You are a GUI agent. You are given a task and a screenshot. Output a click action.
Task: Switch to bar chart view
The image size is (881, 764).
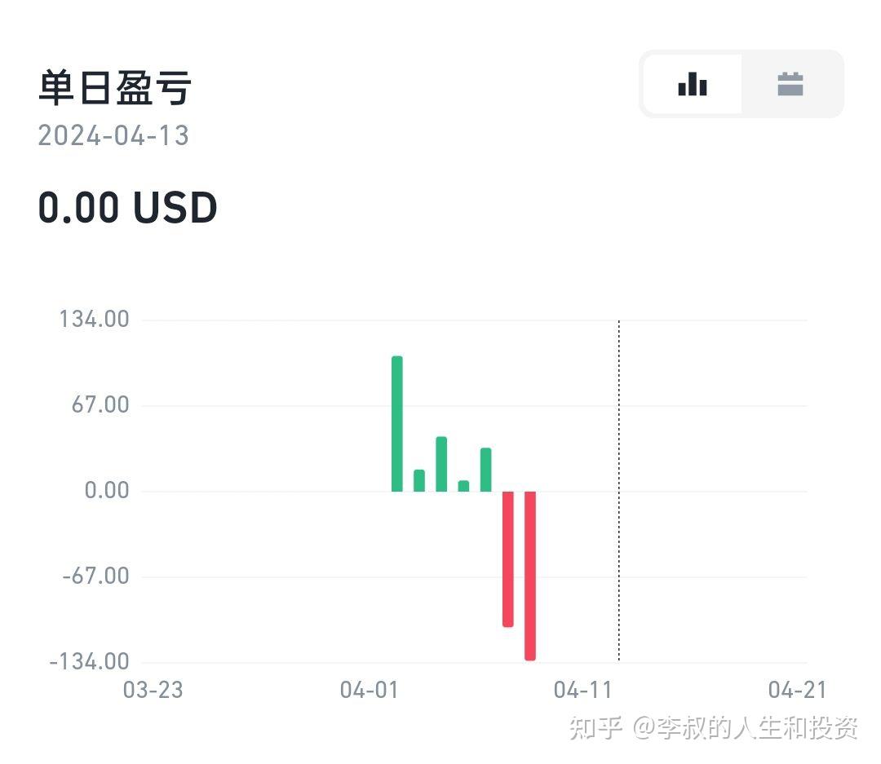coord(693,84)
